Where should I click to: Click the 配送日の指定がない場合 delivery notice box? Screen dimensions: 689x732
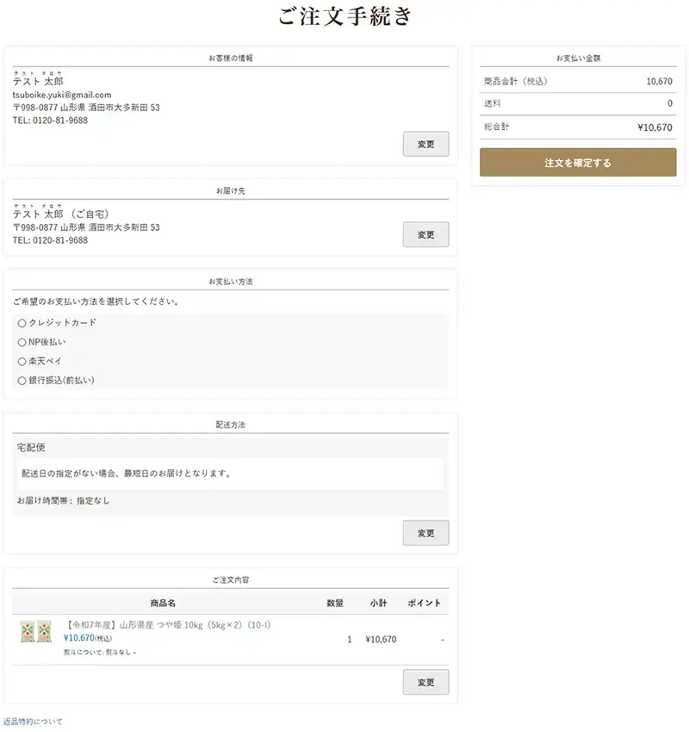[x=229, y=474]
